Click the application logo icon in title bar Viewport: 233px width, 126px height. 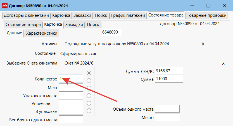tap(5, 6)
